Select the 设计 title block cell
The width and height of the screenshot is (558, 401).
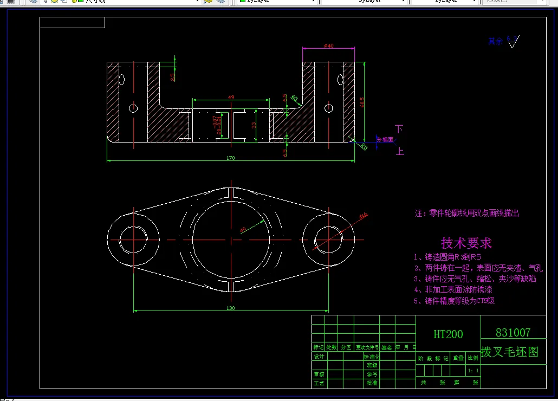[319, 356]
